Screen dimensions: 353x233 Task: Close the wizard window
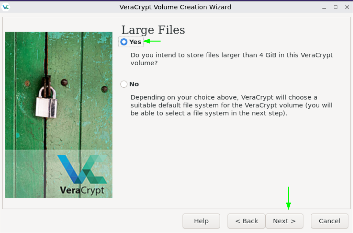(347, 7)
